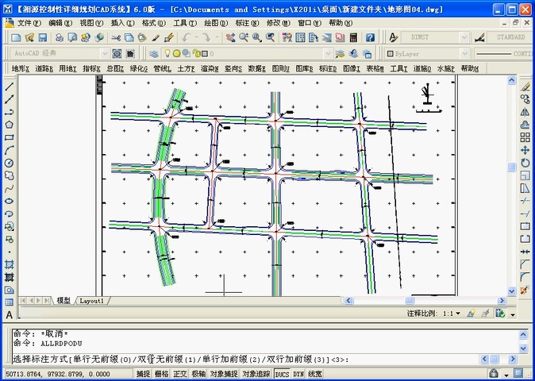Save the drawing with the floppy icon
535x381 pixels.
point(43,37)
